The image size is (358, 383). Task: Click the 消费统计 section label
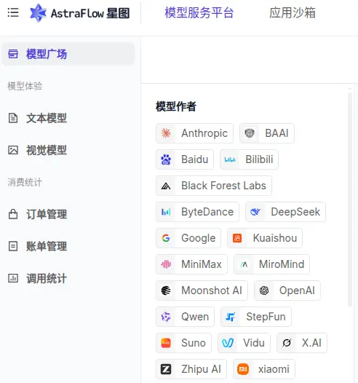25,182
